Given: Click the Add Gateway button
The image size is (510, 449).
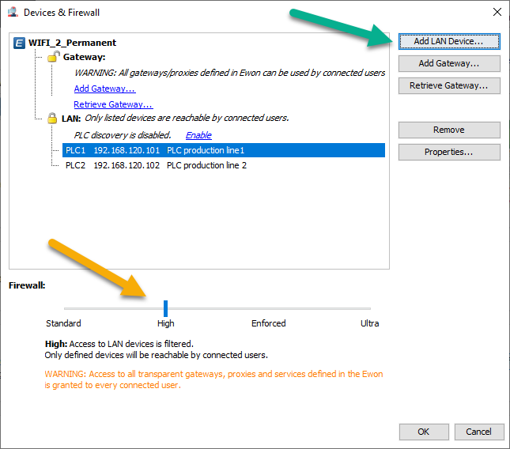Looking at the screenshot, I should pos(449,63).
